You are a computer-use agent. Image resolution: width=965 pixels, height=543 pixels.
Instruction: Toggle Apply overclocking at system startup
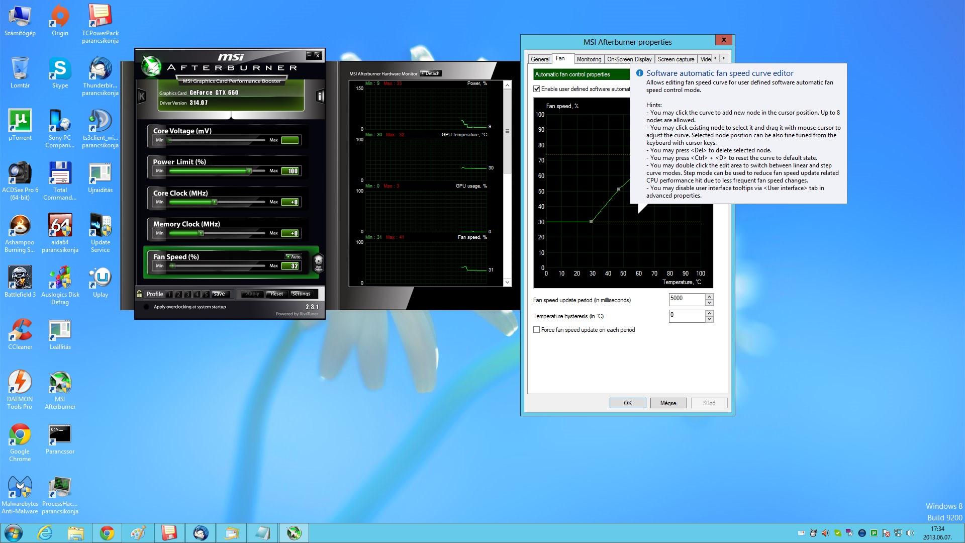pos(146,307)
